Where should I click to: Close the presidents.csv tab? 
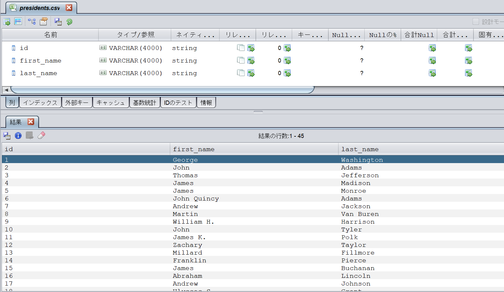tap(69, 7)
